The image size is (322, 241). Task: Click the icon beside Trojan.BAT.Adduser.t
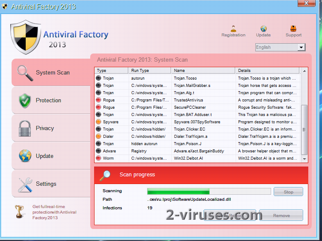click(x=99, y=115)
